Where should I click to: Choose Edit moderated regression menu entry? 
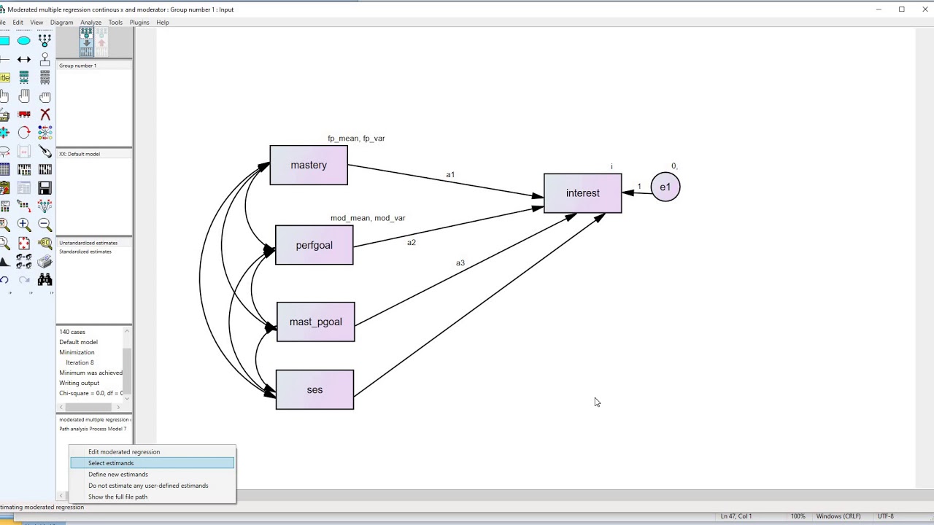153,452
